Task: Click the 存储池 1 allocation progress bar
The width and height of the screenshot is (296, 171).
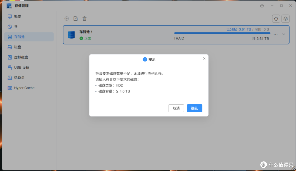Action: [222, 33]
